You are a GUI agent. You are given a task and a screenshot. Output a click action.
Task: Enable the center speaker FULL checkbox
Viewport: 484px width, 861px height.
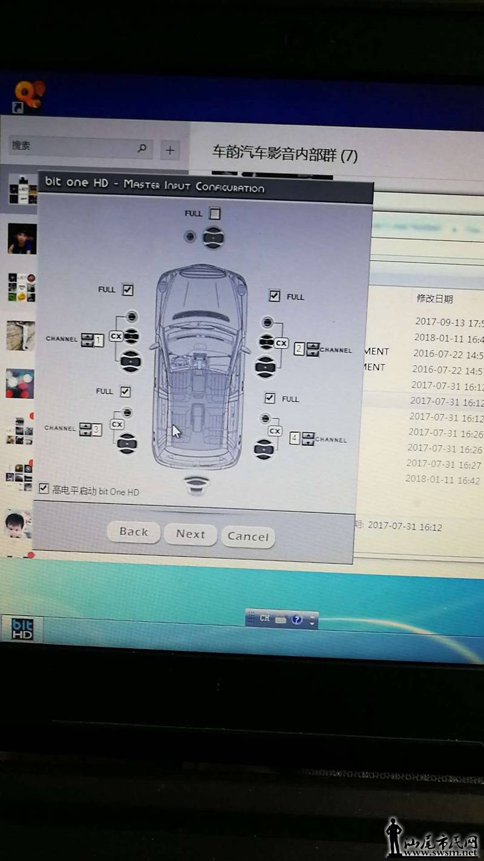click(x=215, y=213)
